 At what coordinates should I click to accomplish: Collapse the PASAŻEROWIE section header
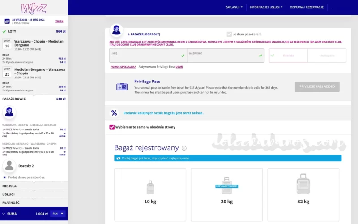pos(34,99)
